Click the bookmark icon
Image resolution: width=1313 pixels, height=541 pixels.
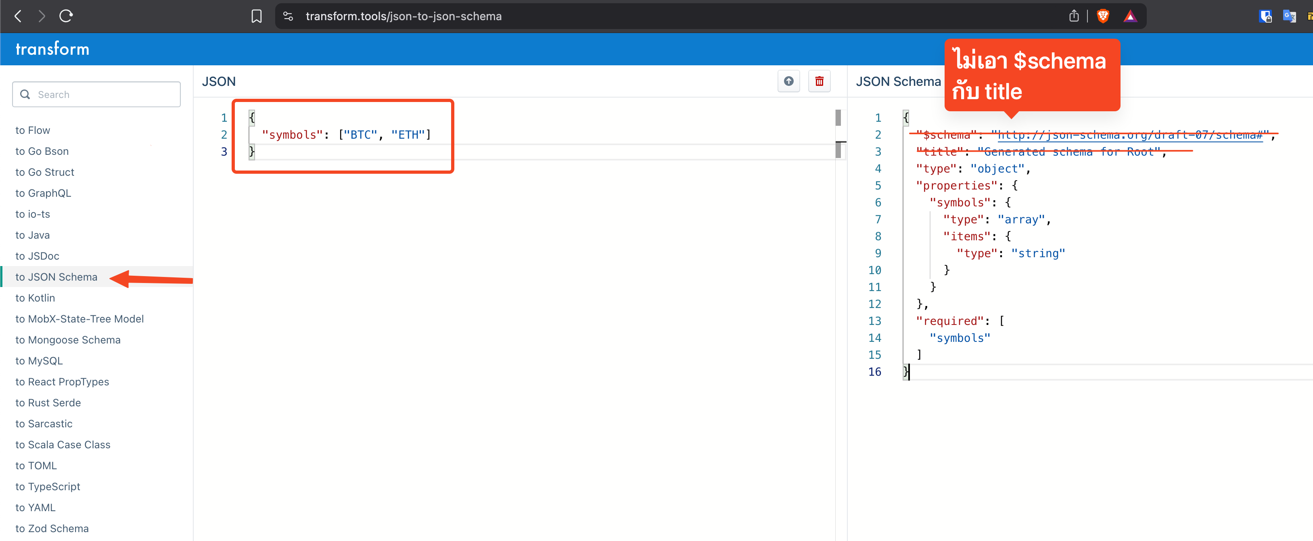[x=256, y=16]
